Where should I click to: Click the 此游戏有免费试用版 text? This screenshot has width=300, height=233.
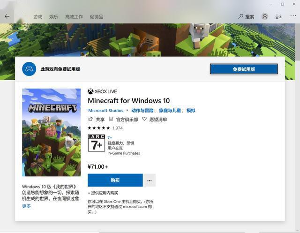[60, 69]
